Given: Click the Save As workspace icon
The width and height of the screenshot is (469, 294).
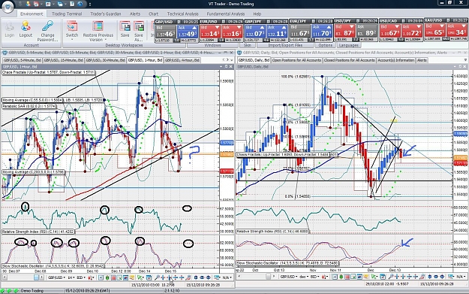Looking at the screenshot, I should click(x=139, y=26).
